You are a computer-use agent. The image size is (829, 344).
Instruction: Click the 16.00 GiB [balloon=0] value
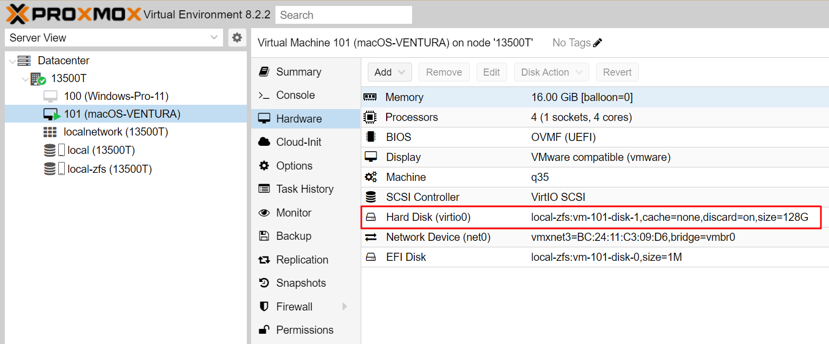coord(582,97)
